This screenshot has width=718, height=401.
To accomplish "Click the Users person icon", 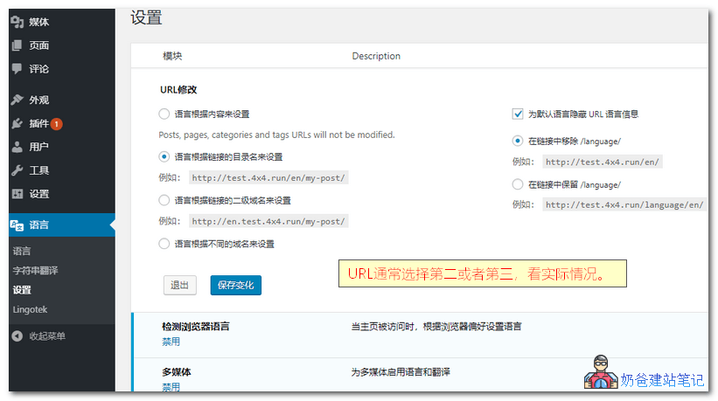I will coord(17,147).
